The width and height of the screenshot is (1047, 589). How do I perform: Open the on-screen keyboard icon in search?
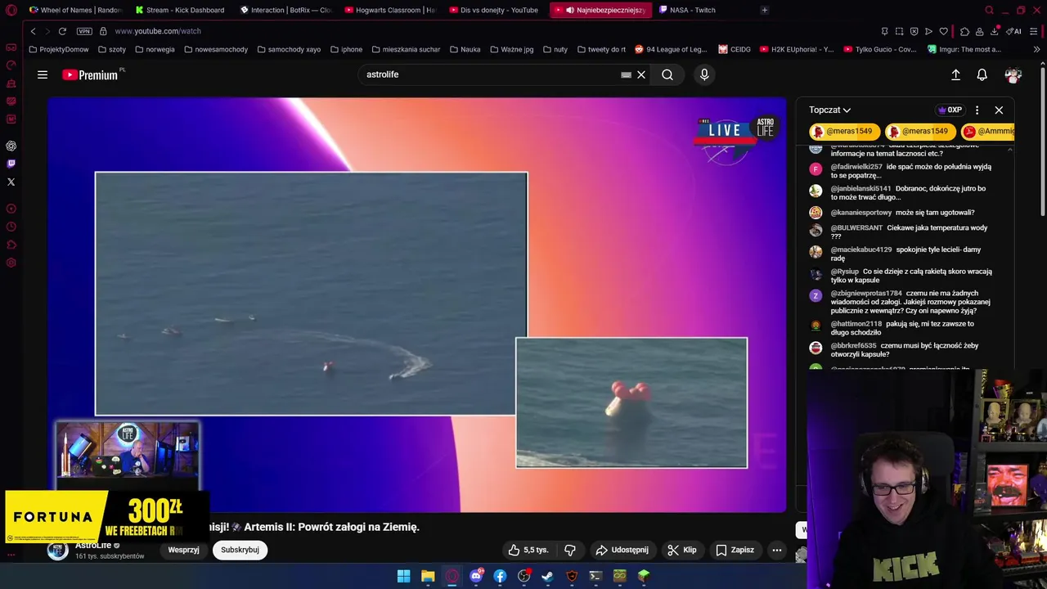pos(626,74)
